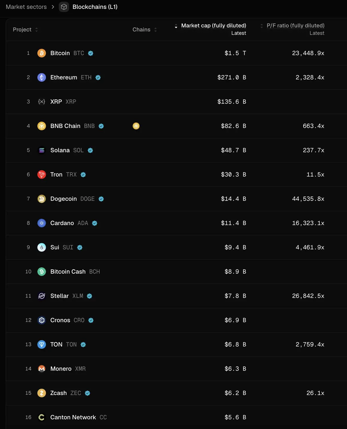Navigate to Market sectors breadcrumb

tap(26, 7)
